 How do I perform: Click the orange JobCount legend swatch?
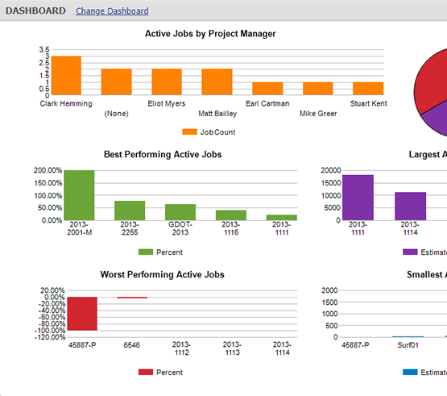[x=189, y=131]
